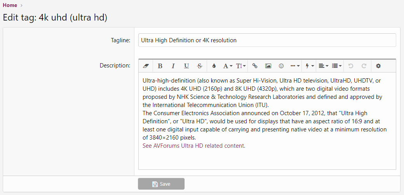404x195 pixels.
Task: Click the editor settings gear icon
Action: coord(378,66)
